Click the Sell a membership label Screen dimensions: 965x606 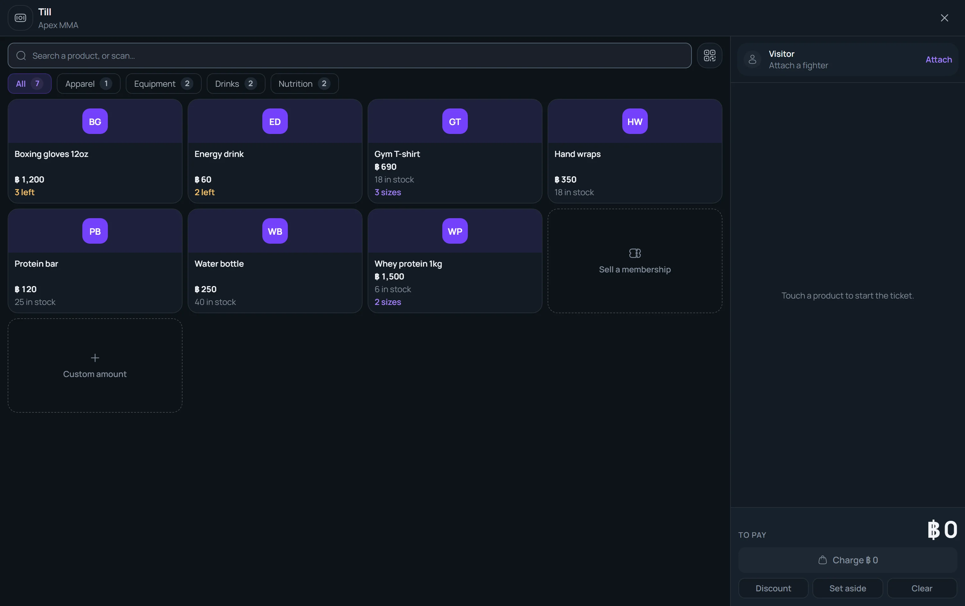coord(635,270)
